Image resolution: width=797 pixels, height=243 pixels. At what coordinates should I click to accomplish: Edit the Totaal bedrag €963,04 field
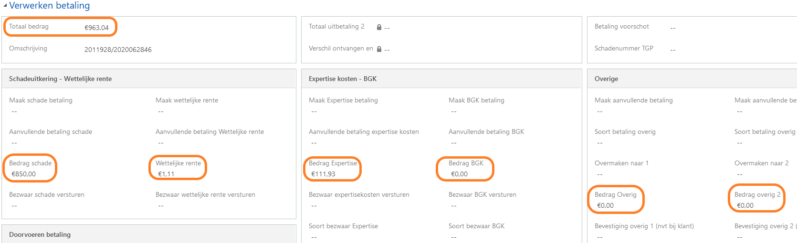pyautogui.click(x=96, y=28)
